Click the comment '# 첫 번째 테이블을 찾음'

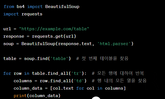[x=102, y=58]
